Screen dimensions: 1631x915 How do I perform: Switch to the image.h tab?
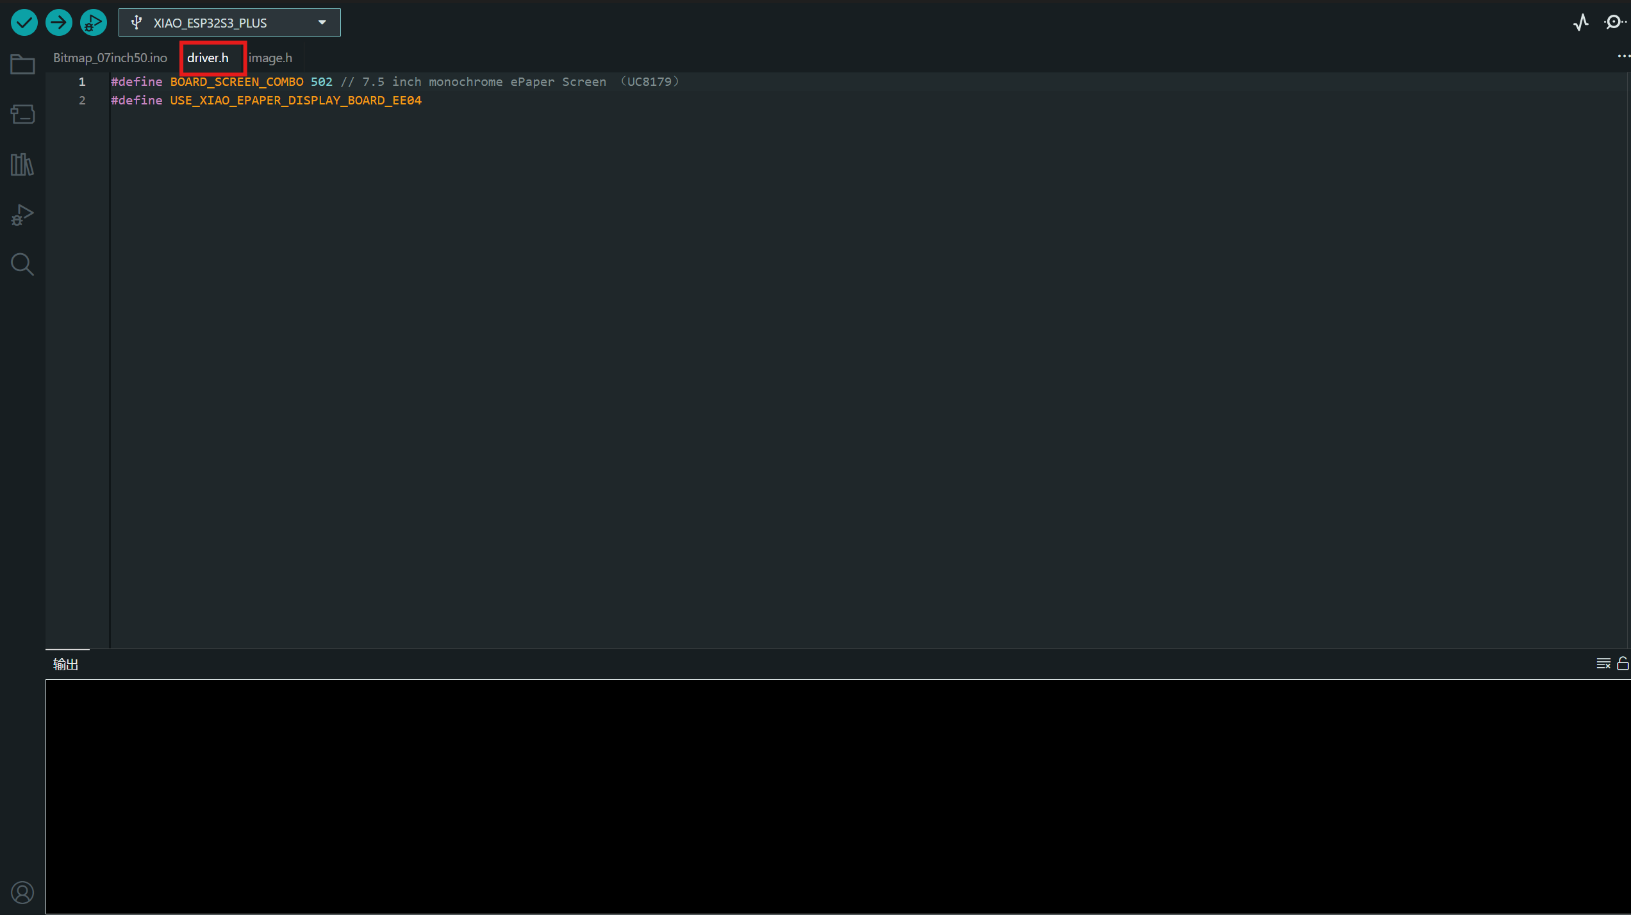click(270, 58)
